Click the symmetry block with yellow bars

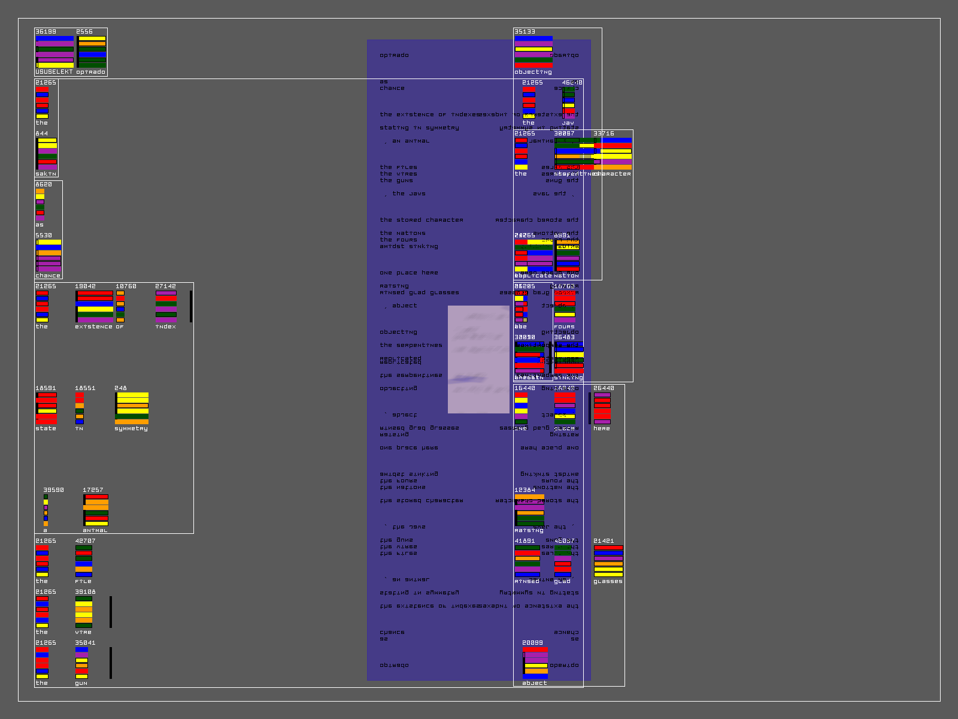[132, 409]
